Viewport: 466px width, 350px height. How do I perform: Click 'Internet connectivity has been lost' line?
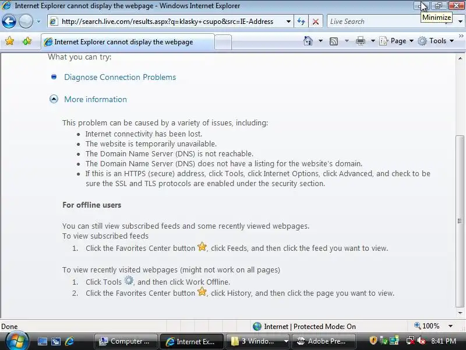pyautogui.click(x=144, y=134)
